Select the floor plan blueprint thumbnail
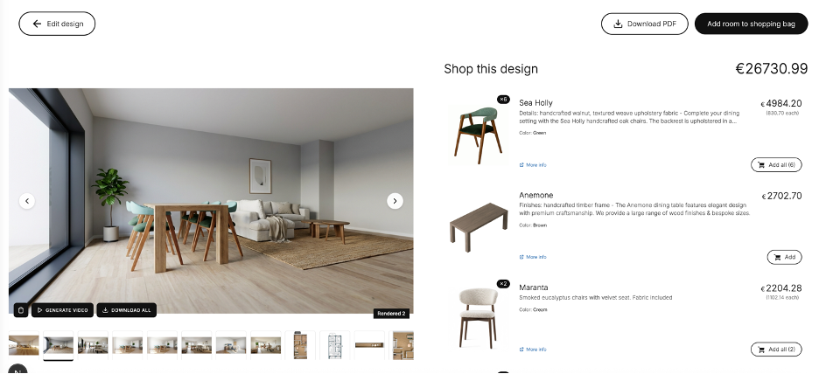819x374 pixels. click(x=334, y=345)
